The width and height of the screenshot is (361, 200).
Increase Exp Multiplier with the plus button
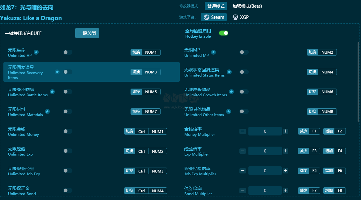(286, 151)
